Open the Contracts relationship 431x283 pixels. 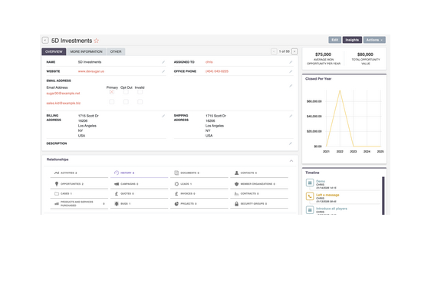pos(259,194)
